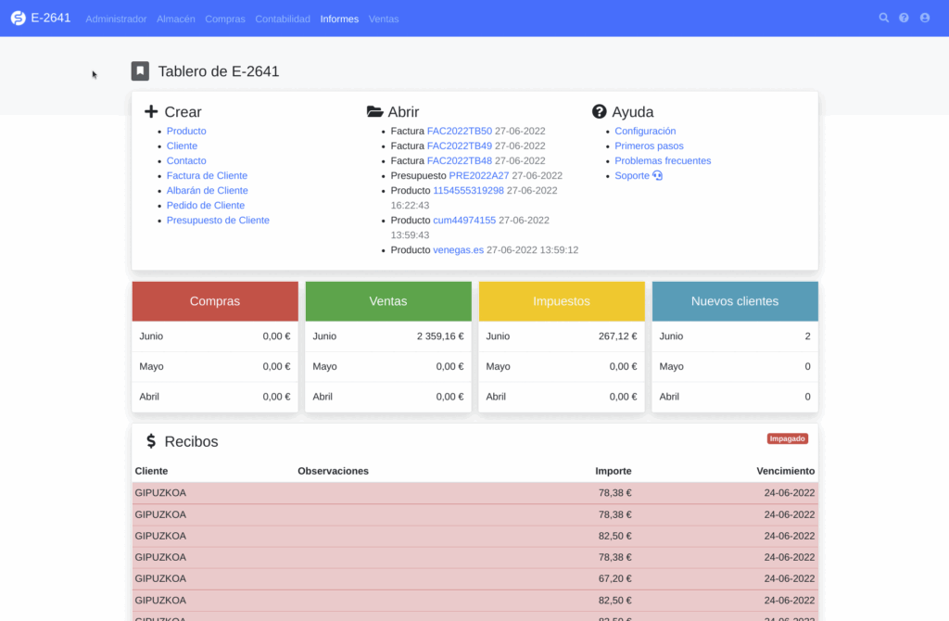Viewport: 949px width, 621px height.
Task: Create a new Factura de Cliente
Action: [207, 176]
